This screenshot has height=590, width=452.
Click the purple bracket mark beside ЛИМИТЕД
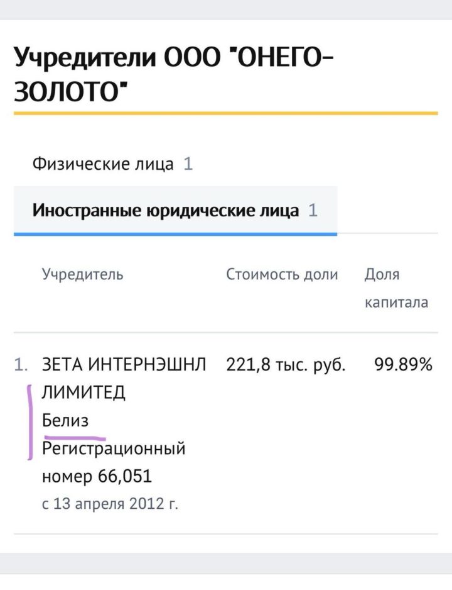29,421
